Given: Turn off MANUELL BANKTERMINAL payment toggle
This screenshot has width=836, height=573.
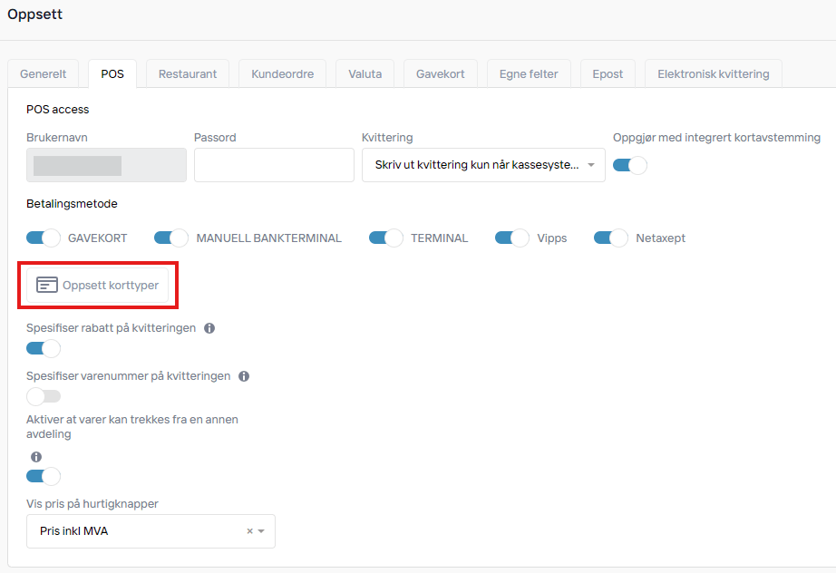Looking at the screenshot, I should pyautogui.click(x=170, y=238).
